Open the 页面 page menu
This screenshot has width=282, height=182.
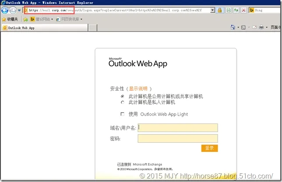pyautogui.click(x=275, y=27)
